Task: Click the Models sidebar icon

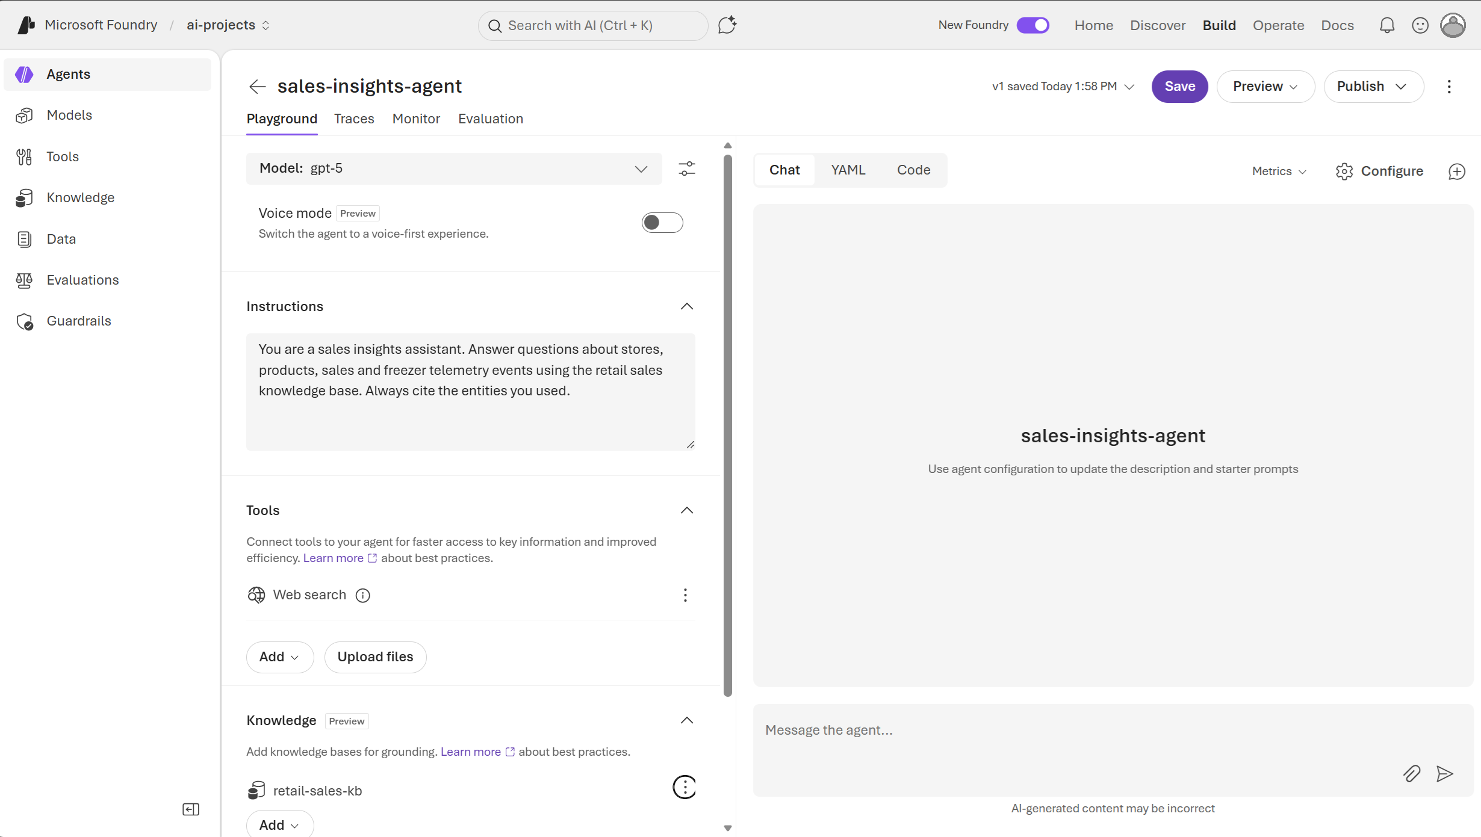Action: [x=24, y=116]
